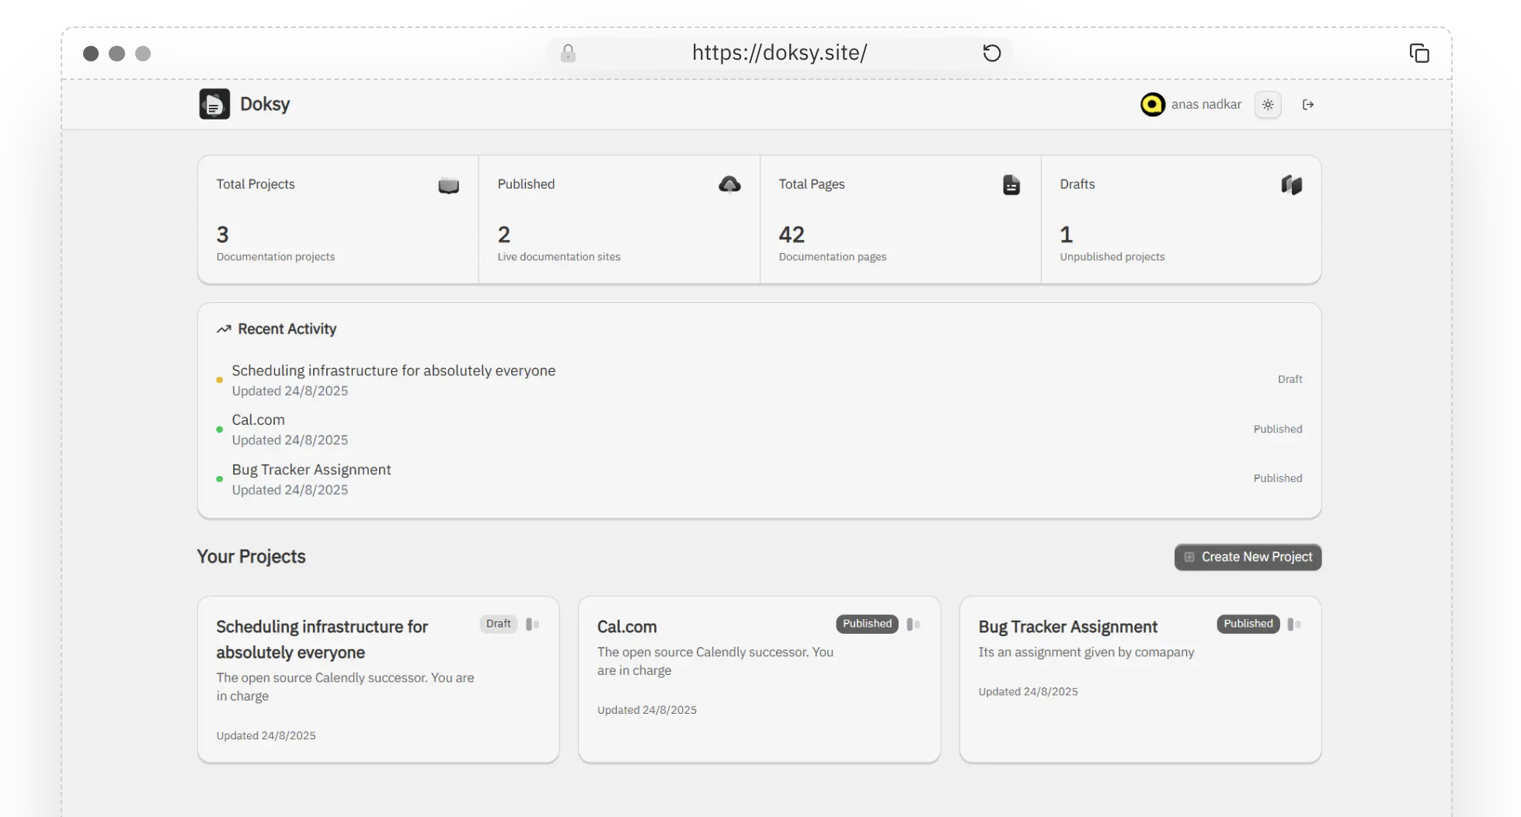This screenshot has height=817, width=1521.
Task: Click Published status of Bug Tracker activity row
Action: (1278, 478)
